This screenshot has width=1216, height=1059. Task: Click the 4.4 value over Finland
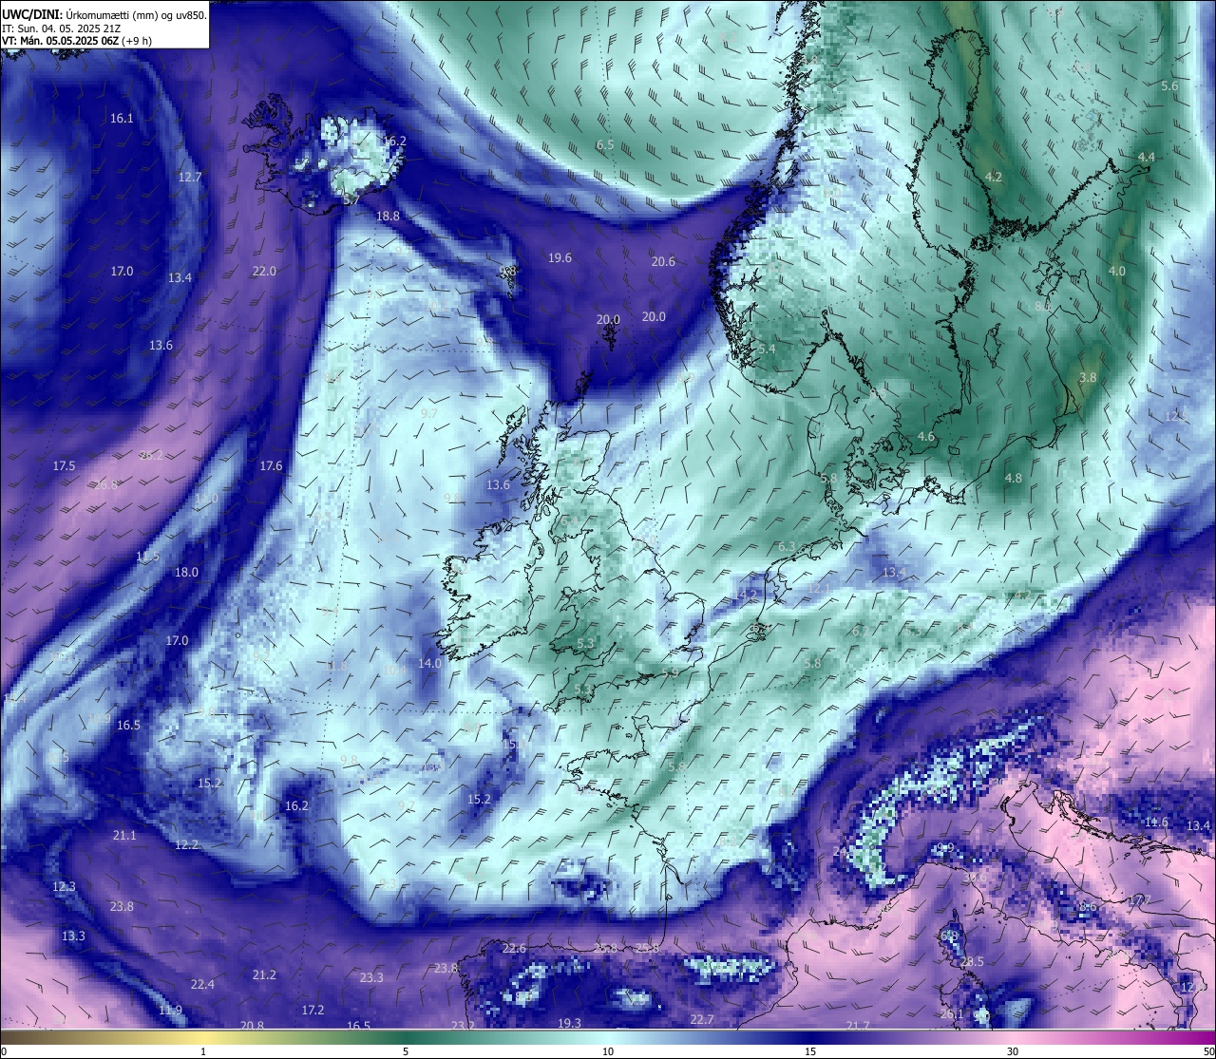(1147, 158)
